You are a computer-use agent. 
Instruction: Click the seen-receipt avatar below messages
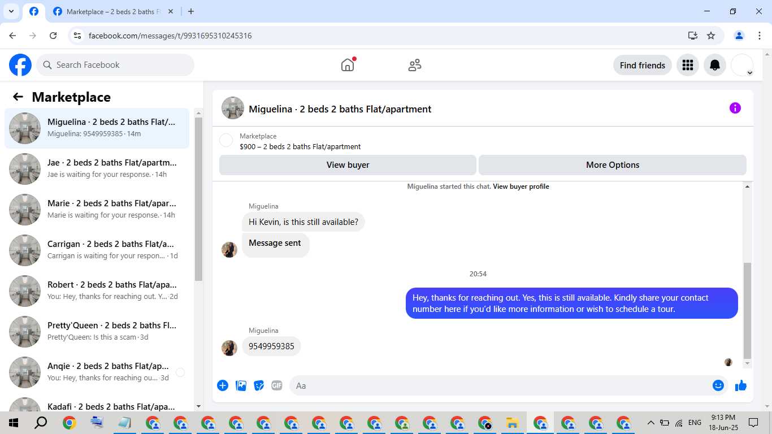point(728,362)
